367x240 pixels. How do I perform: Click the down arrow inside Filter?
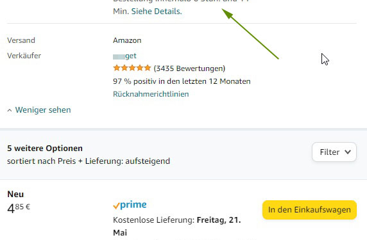348,152
